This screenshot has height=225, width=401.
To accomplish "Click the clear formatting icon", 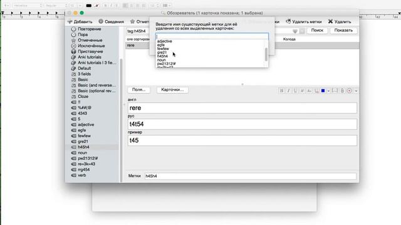I will pos(316,91).
